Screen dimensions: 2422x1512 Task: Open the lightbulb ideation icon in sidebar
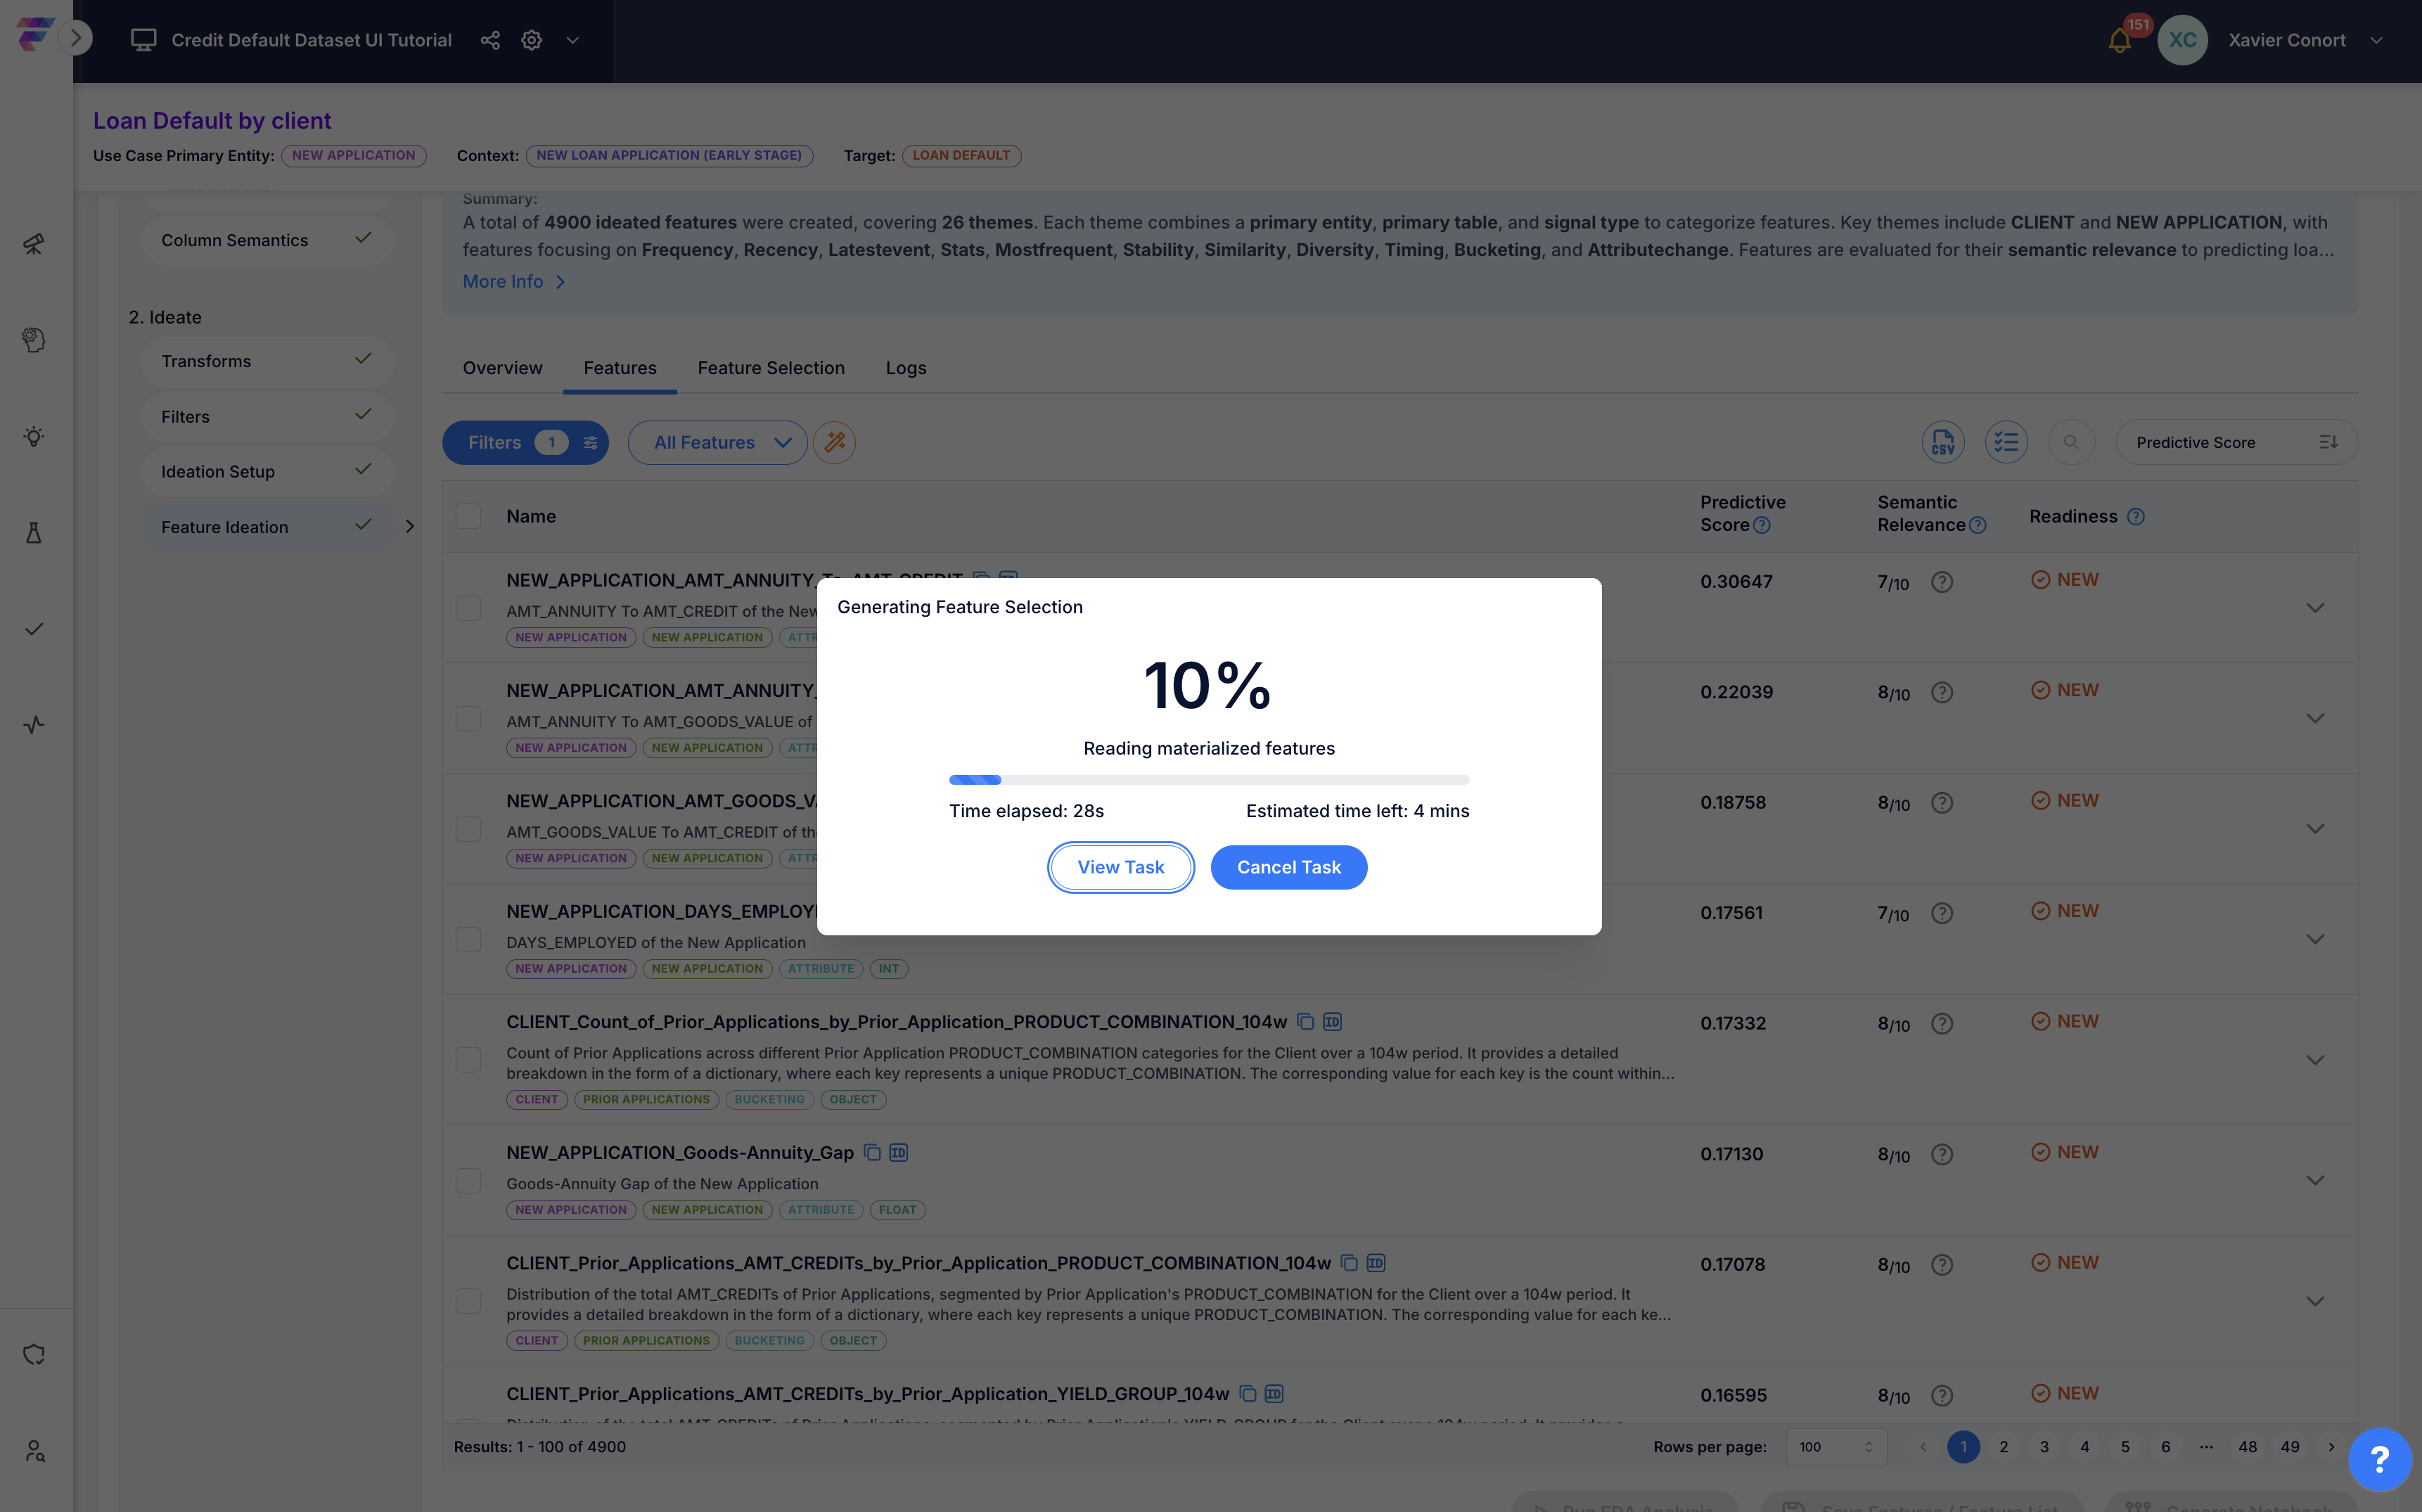pyautogui.click(x=34, y=436)
